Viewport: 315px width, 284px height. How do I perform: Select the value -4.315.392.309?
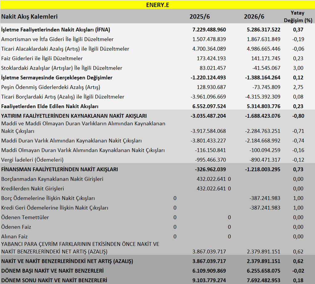click(x=263, y=97)
